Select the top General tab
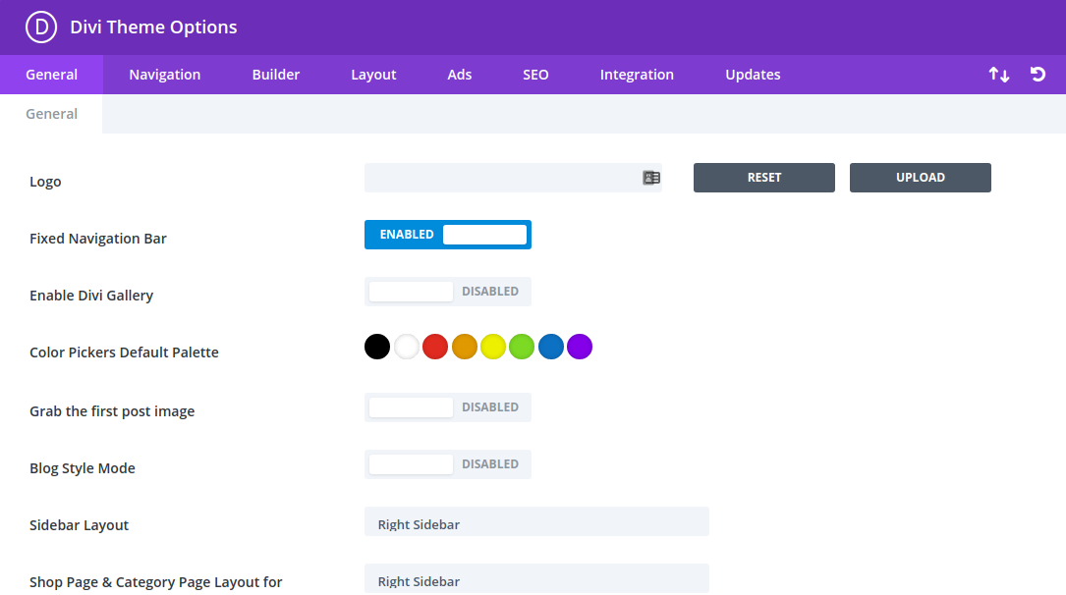The height and width of the screenshot is (595, 1066). (52, 75)
